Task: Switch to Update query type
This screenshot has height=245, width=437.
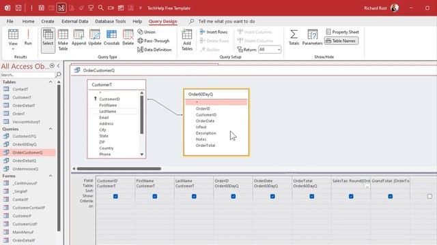Action: (x=95, y=37)
